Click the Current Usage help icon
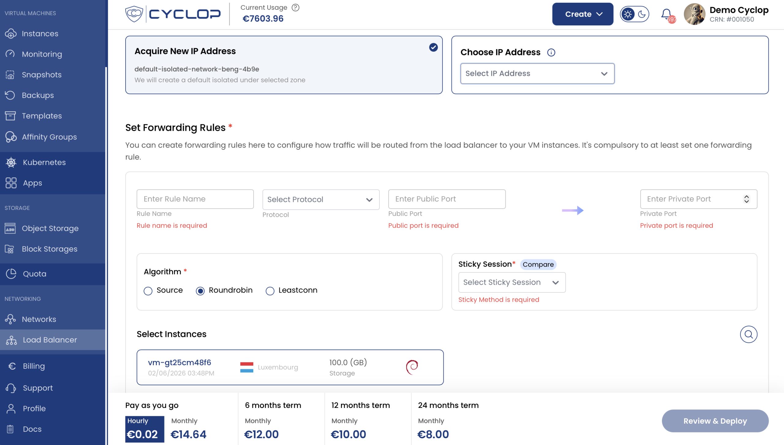This screenshot has width=784, height=445. (295, 8)
